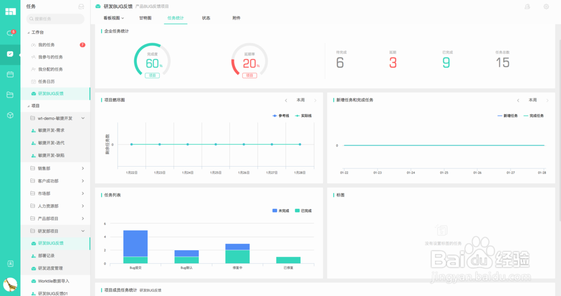561x296 pixels.
Task: Collapse the 研发部项目 folder chevron
Action: (x=82, y=231)
